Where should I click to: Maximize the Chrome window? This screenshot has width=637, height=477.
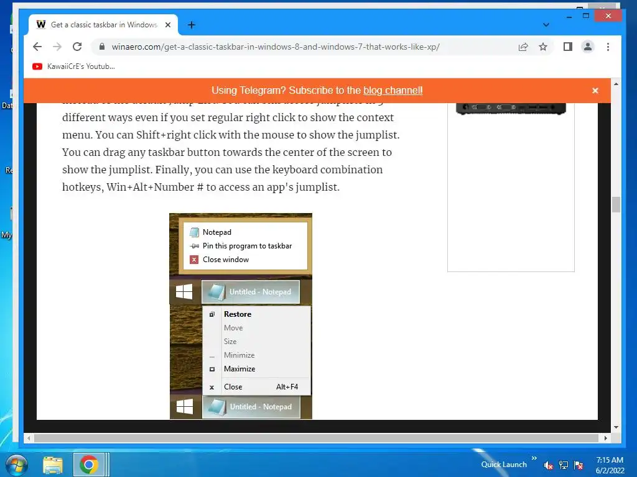[586, 16]
